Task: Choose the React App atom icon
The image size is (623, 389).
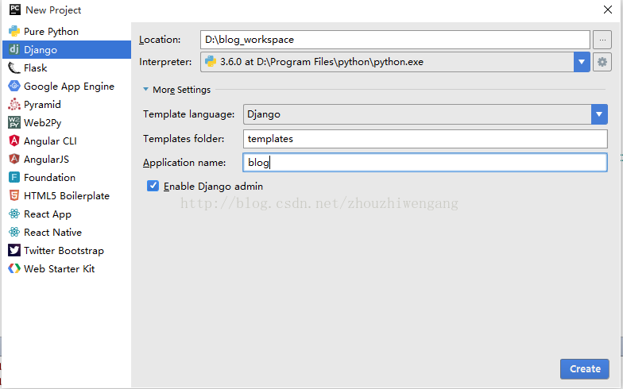Action: tap(14, 214)
